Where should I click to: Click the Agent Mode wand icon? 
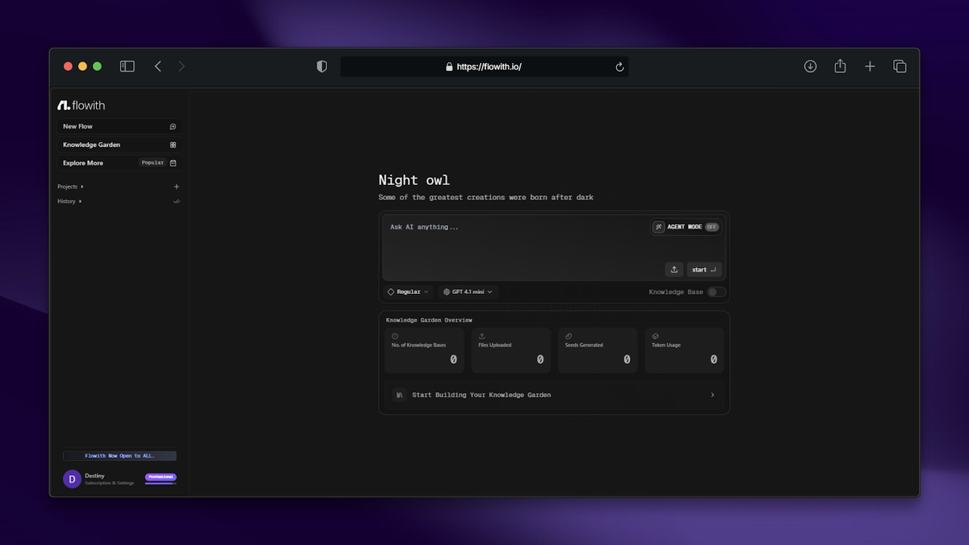coord(659,227)
